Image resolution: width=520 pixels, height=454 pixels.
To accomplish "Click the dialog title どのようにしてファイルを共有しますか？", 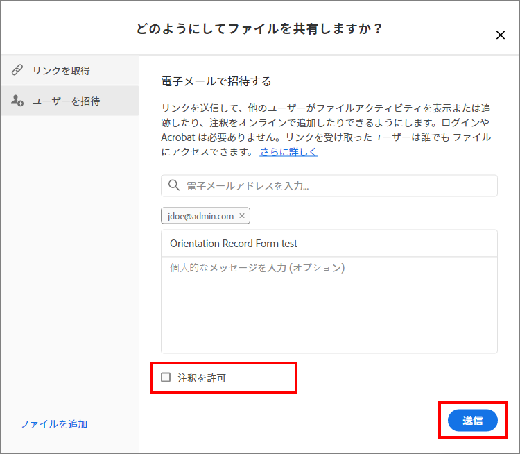I will (260, 29).
